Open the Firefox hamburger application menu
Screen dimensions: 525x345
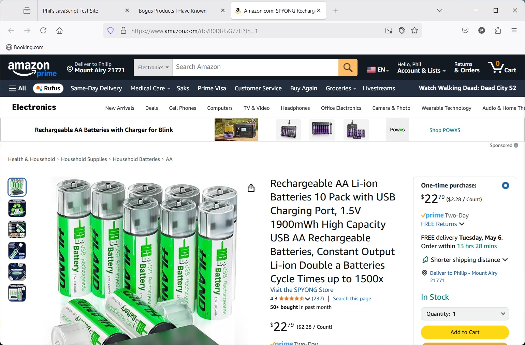click(x=514, y=31)
